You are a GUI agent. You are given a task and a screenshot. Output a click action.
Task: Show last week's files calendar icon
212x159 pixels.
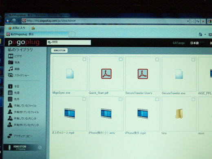coord(10,93)
